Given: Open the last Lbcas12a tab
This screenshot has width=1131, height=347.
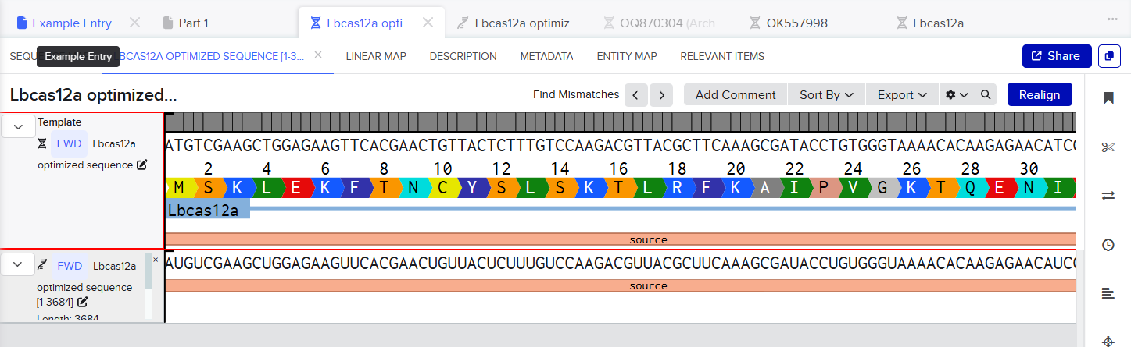Looking at the screenshot, I should (x=929, y=23).
